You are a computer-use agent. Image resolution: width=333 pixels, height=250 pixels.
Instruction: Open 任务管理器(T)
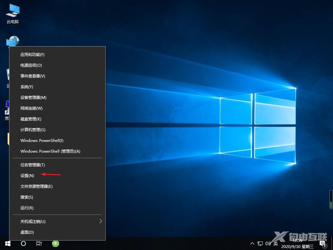tap(57, 165)
